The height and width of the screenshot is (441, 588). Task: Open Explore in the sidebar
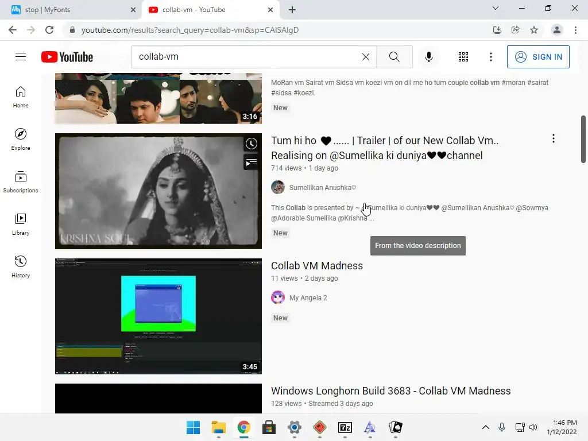21,140
